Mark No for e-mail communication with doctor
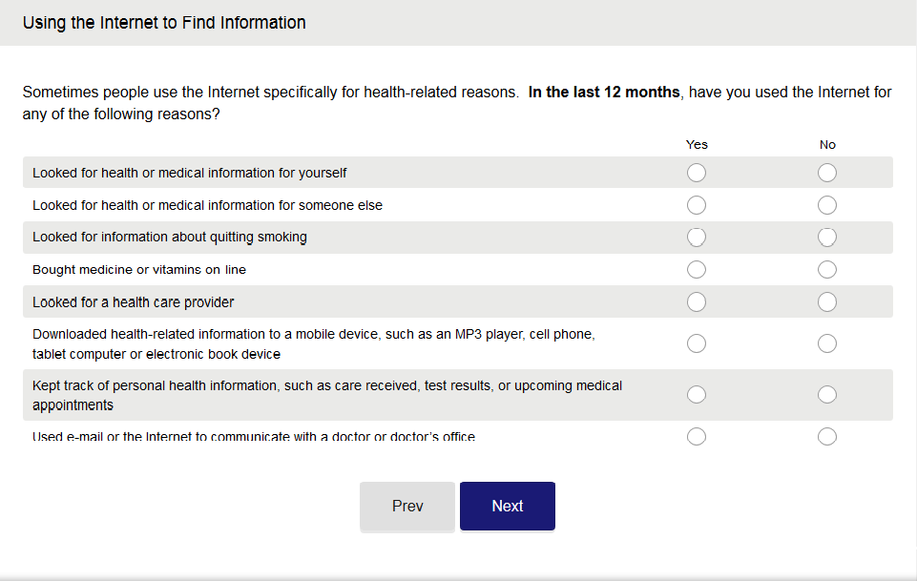917x581 pixels. (x=827, y=436)
